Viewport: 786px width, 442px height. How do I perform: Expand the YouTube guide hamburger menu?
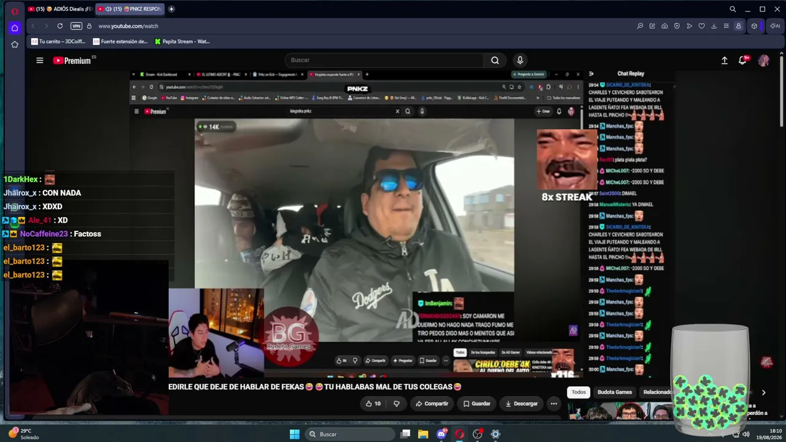coord(40,60)
